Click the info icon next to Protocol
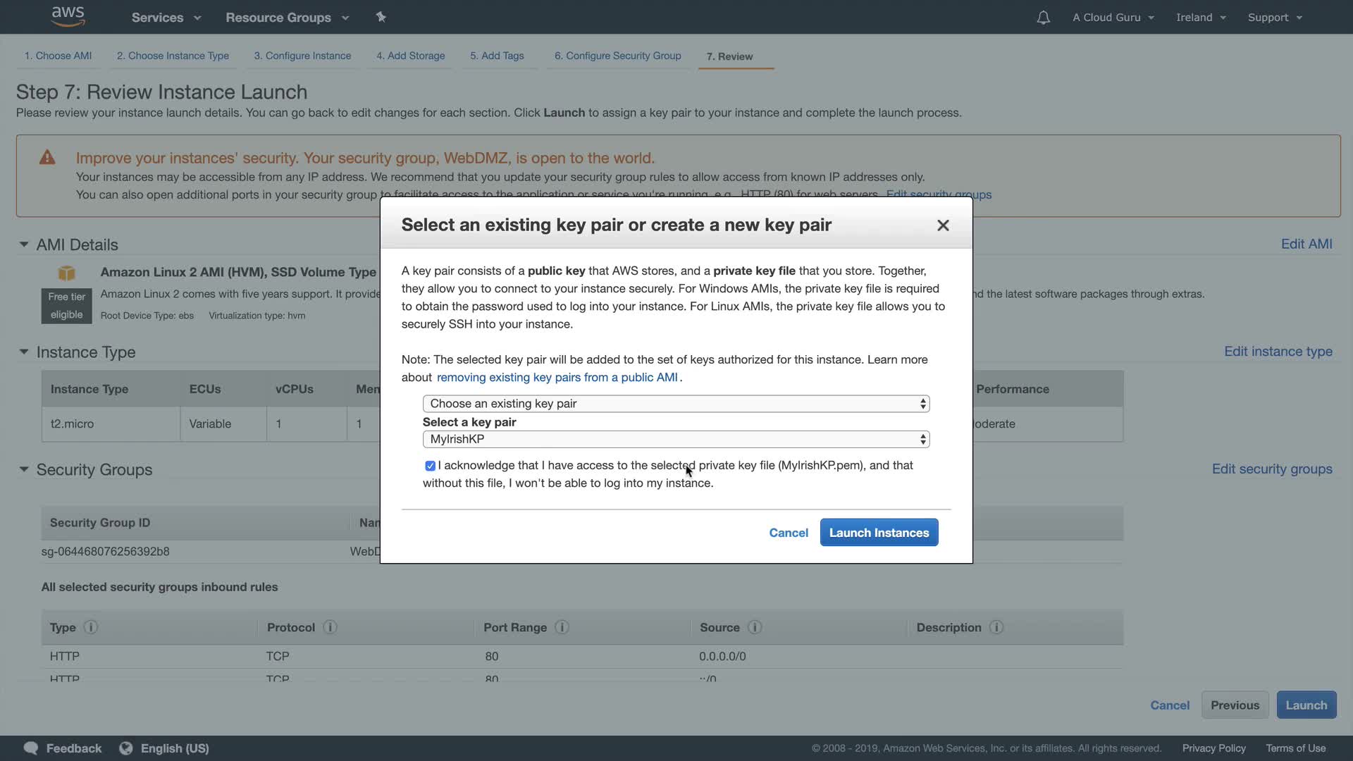This screenshot has width=1353, height=761. pos(330,627)
